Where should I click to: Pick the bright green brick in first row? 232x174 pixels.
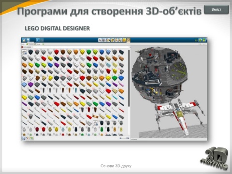pyautogui.click(x=88, y=52)
